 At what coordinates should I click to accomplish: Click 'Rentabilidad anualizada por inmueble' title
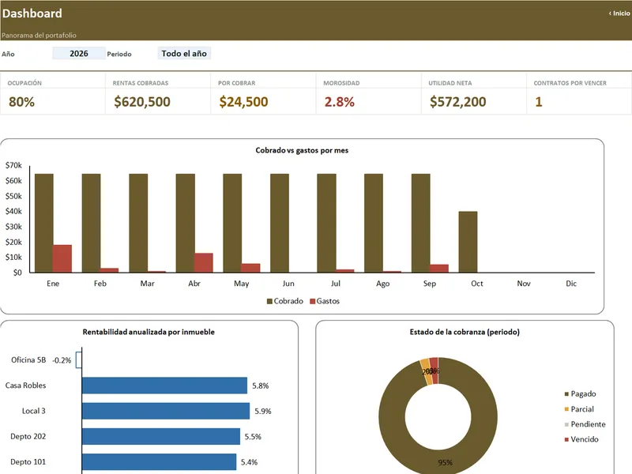149,332
